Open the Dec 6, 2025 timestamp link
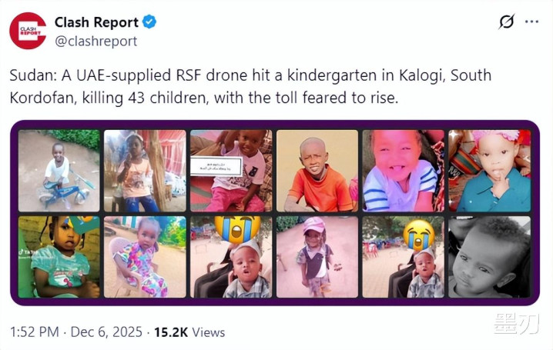 tap(106, 332)
